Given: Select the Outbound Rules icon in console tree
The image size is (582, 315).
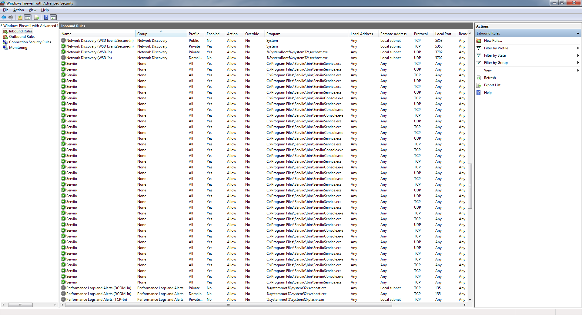Looking at the screenshot, I should pyautogui.click(x=5, y=37).
